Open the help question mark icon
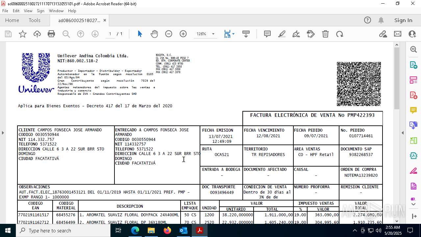The image size is (421, 237). click(x=367, y=20)
